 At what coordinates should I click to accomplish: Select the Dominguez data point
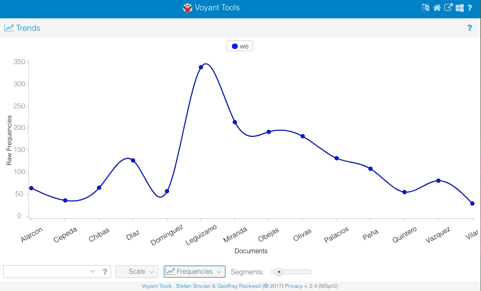[x=167, y=191]
